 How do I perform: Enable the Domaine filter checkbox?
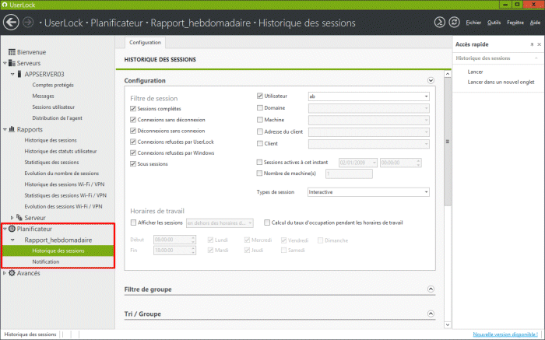tap(259, 107)
